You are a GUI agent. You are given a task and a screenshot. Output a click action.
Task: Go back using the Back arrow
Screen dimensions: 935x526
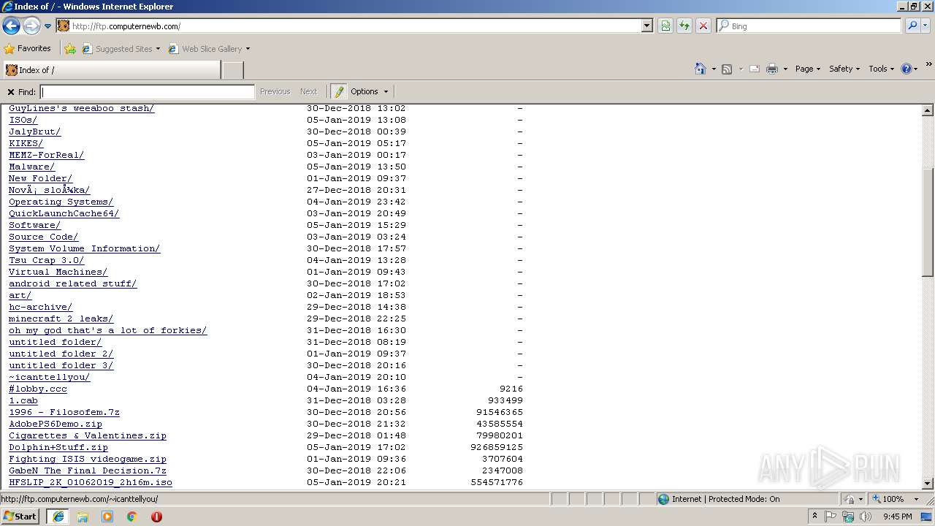tap(11, 26)
